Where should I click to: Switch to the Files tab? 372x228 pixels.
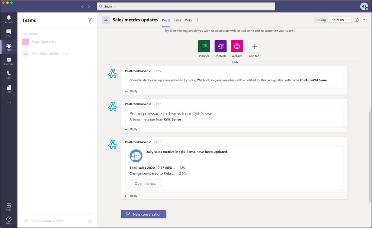pyautogui.click(x=177, y=20)
